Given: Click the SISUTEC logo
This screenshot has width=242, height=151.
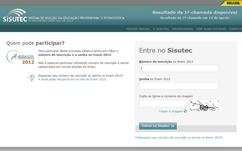Looking at the screenshot, I should click(x=15, y=16).
